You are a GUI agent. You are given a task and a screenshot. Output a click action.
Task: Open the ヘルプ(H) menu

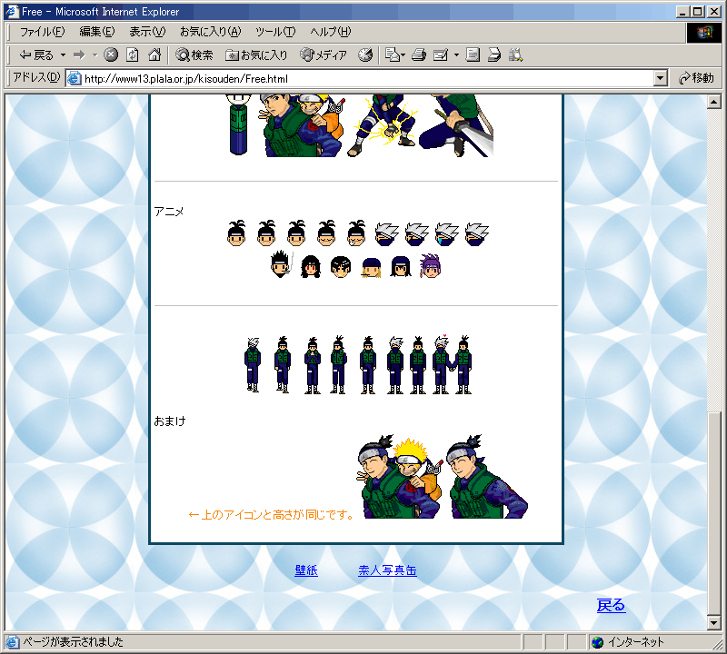point(331,32)
